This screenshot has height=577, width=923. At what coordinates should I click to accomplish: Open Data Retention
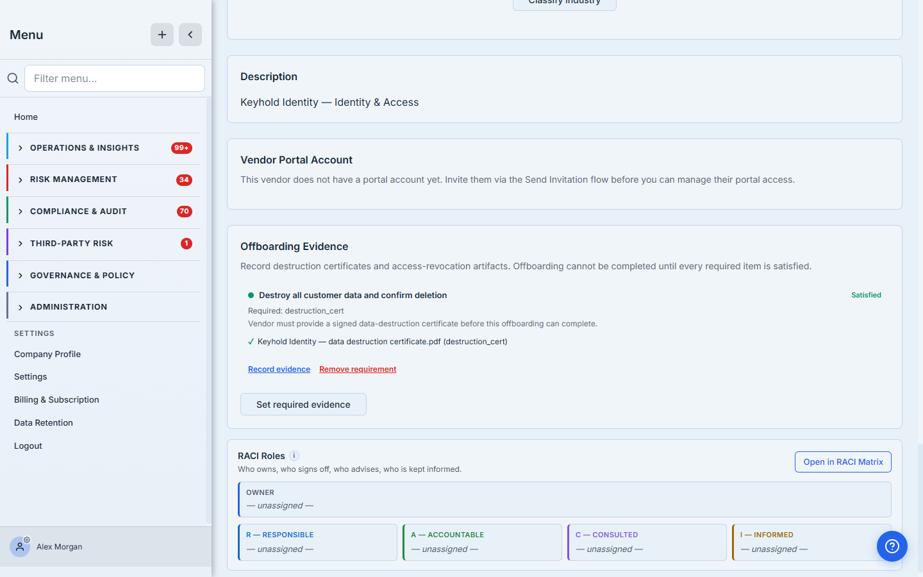pos(44,422)
